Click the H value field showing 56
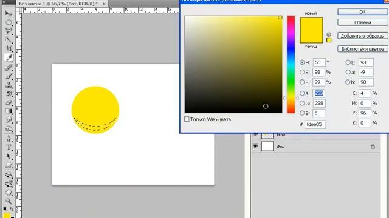 pos(318,62)
